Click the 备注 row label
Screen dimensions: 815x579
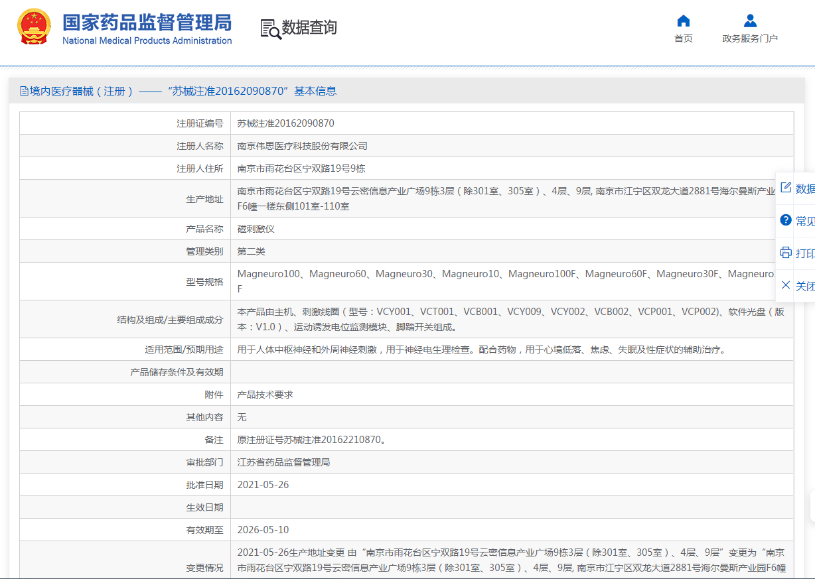pos(214,440)
